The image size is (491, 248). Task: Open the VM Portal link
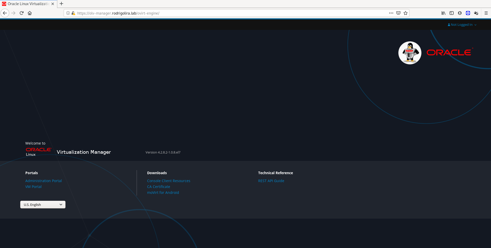click(33, 187)
